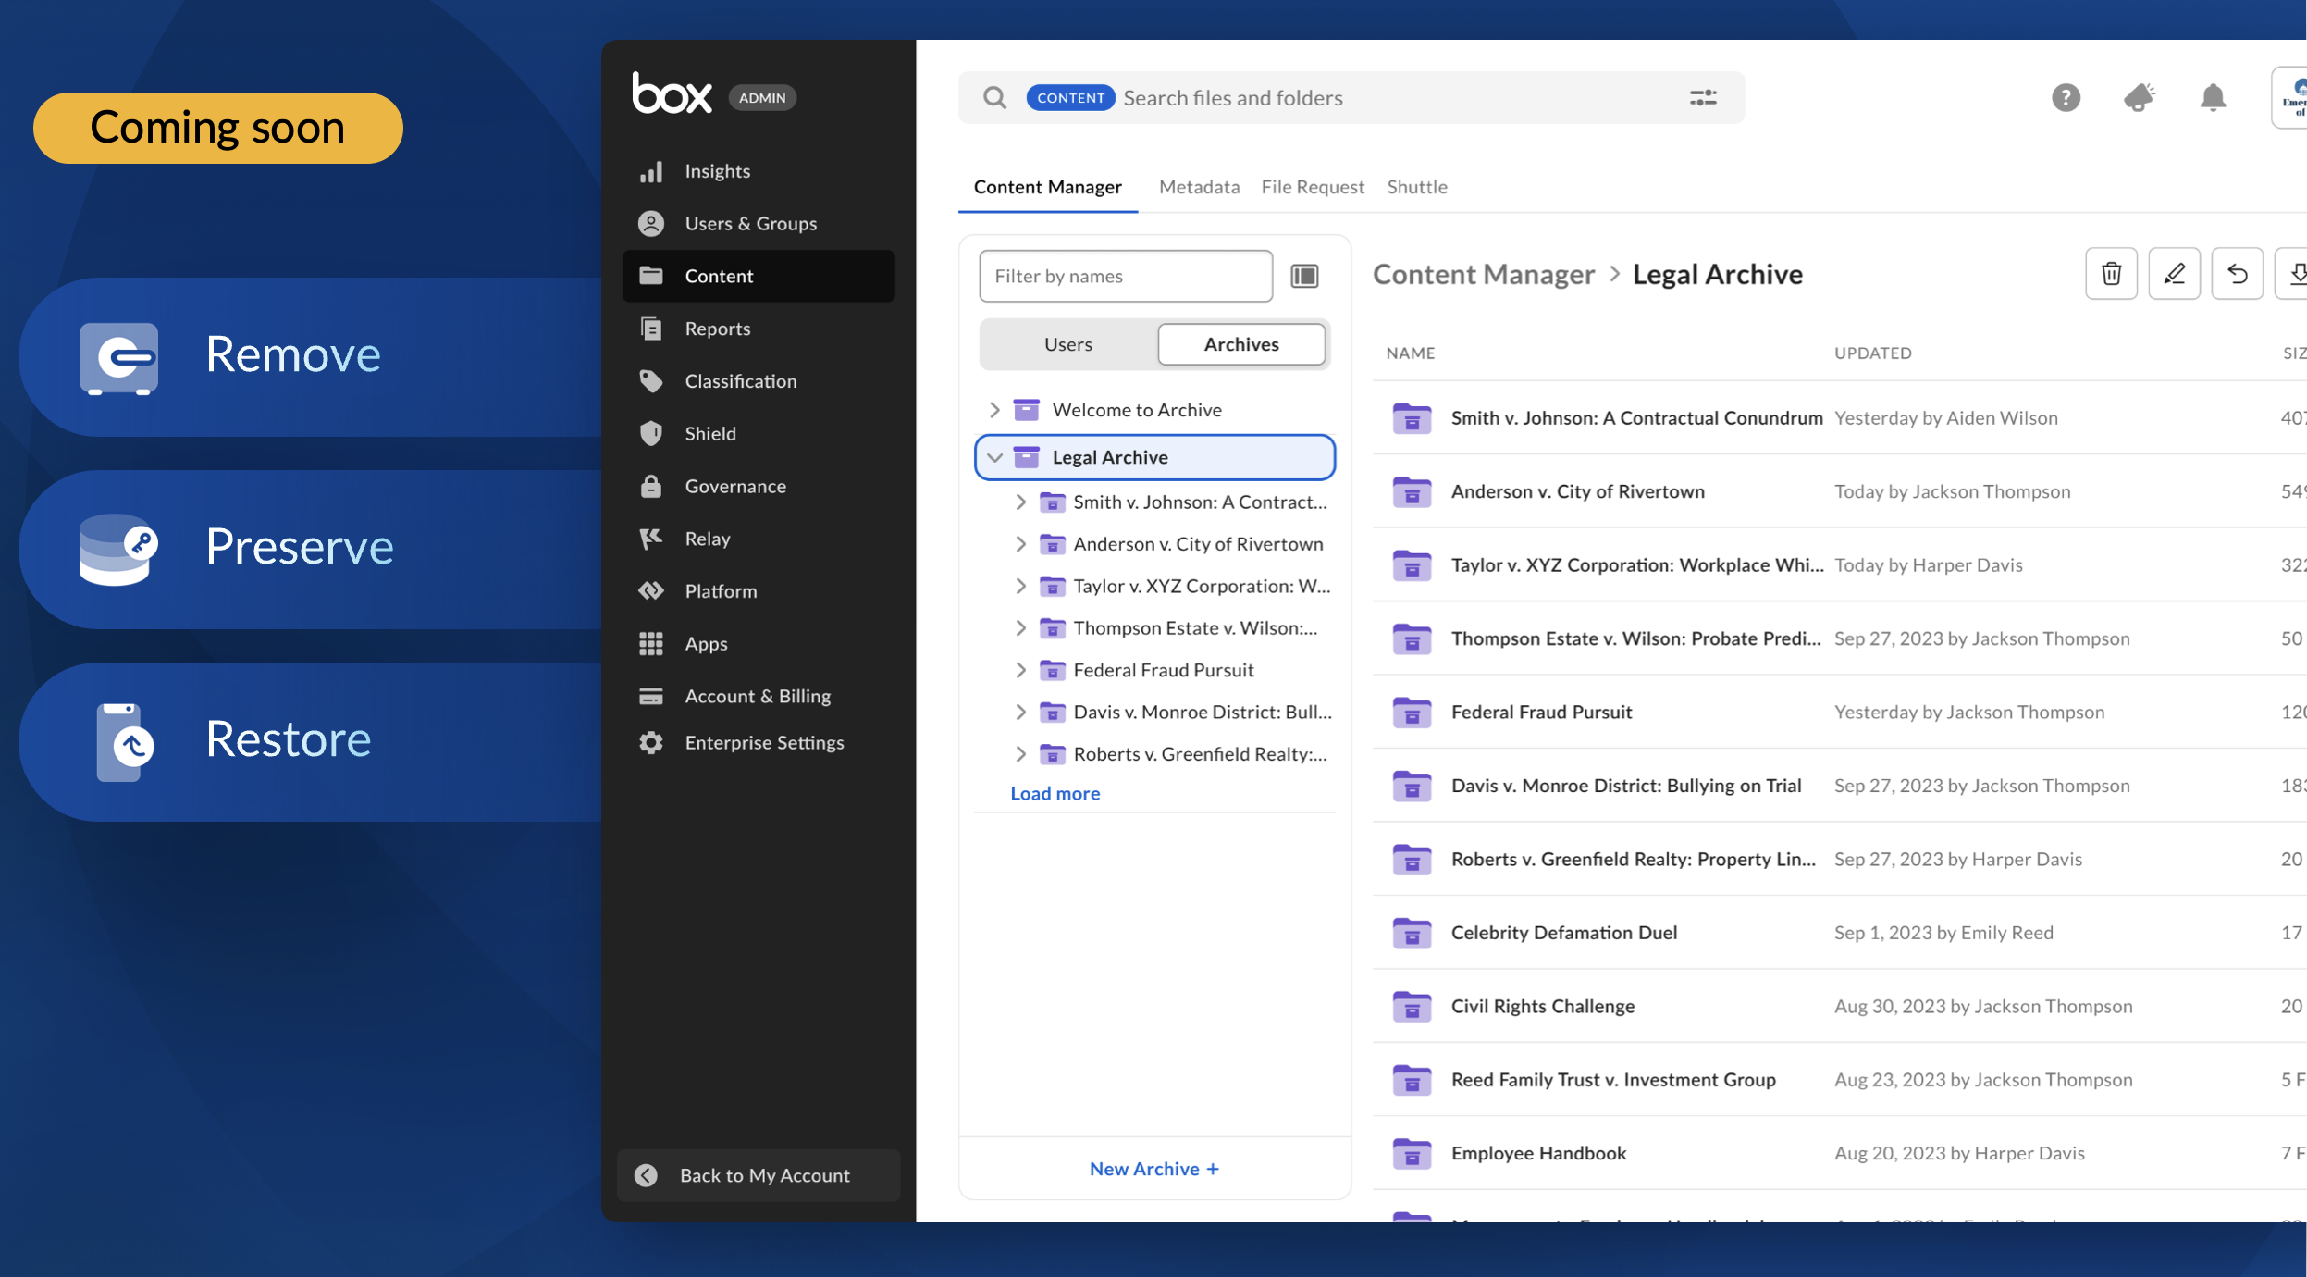Collapse the Legal Archive tree node
Viewport: 2307px width, 1277px height.
[x=994, y=457]
